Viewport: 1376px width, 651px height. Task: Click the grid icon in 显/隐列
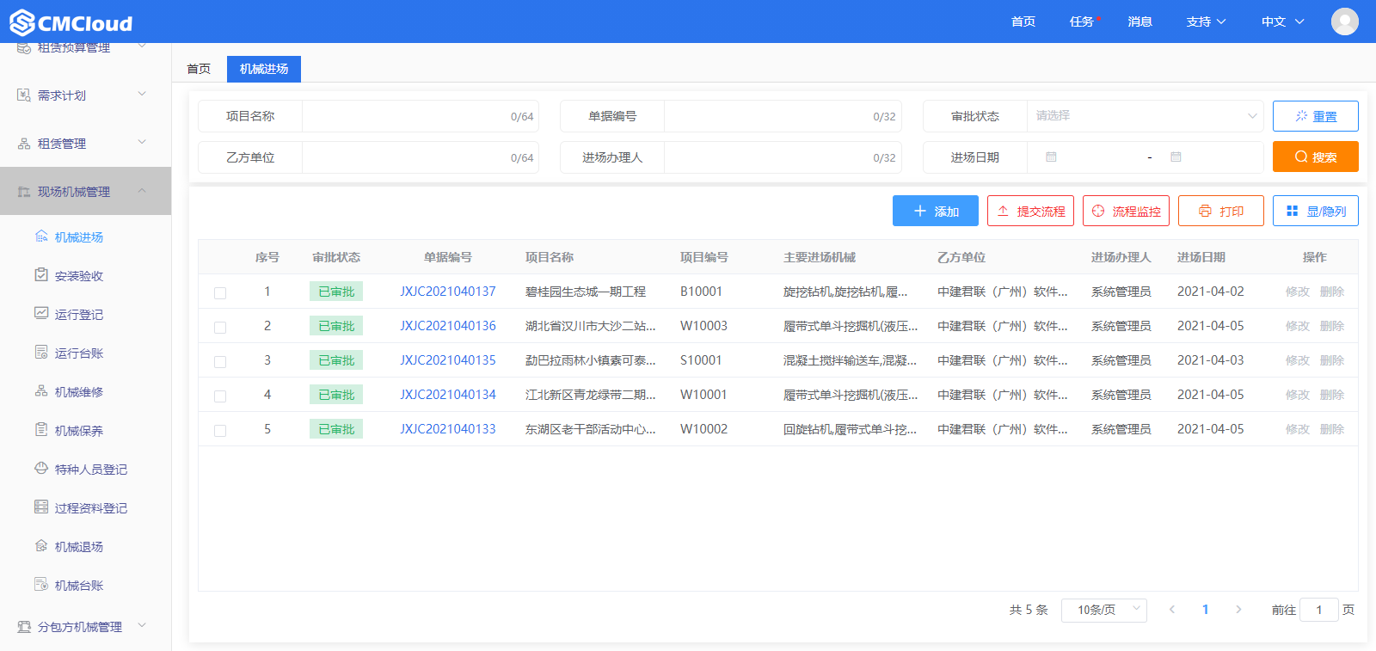[1292, 211]
